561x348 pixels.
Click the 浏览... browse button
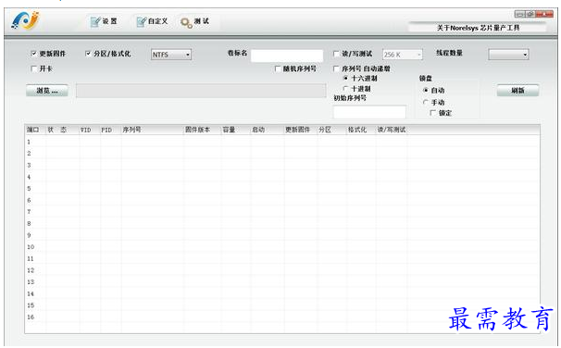[47, 91]
